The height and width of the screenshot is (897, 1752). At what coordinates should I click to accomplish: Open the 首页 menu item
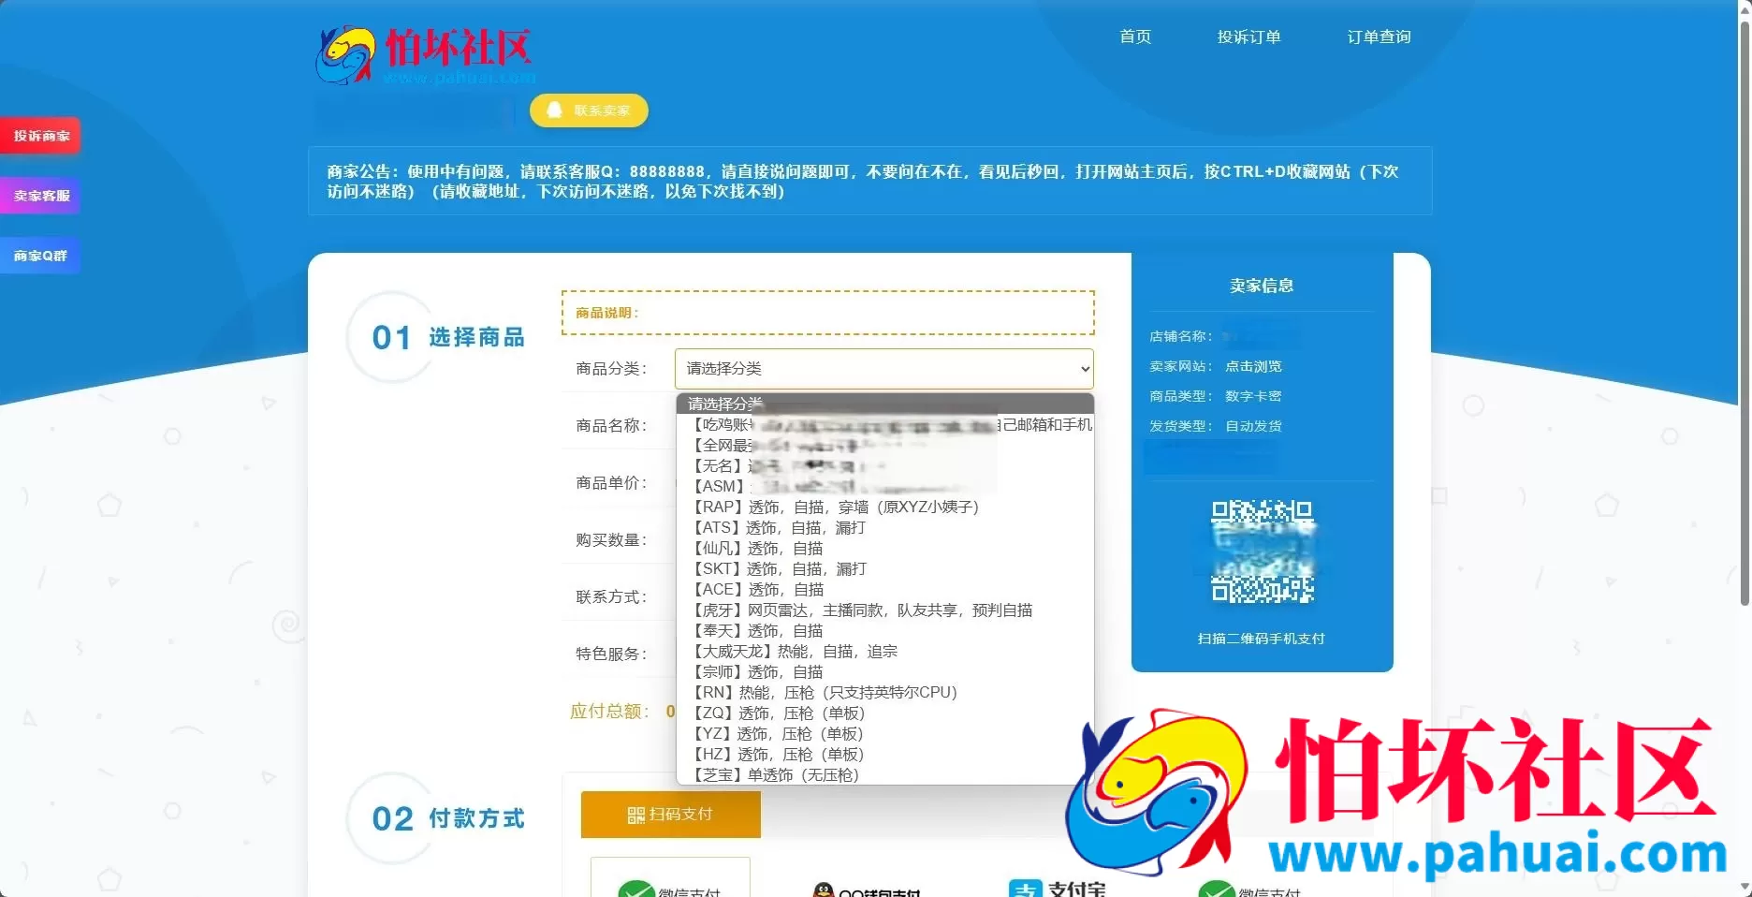[x=1134, y=37]
